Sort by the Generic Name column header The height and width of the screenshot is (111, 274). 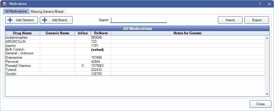[x=58, y=33]
